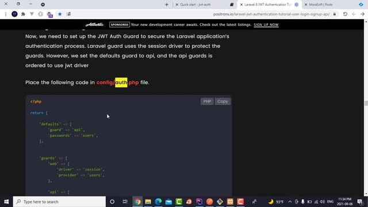Screen dimensions: 368x207
Task: Open Chrome from the taskbar
Action: (x=137, y=202)
